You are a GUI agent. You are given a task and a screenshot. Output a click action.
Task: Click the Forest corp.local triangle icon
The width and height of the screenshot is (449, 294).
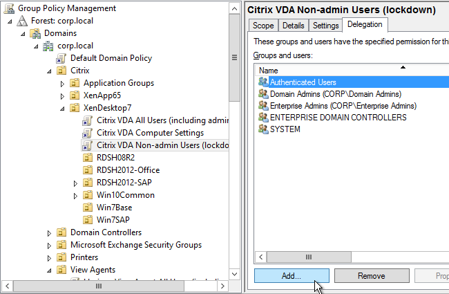click(x=22, y=21)
